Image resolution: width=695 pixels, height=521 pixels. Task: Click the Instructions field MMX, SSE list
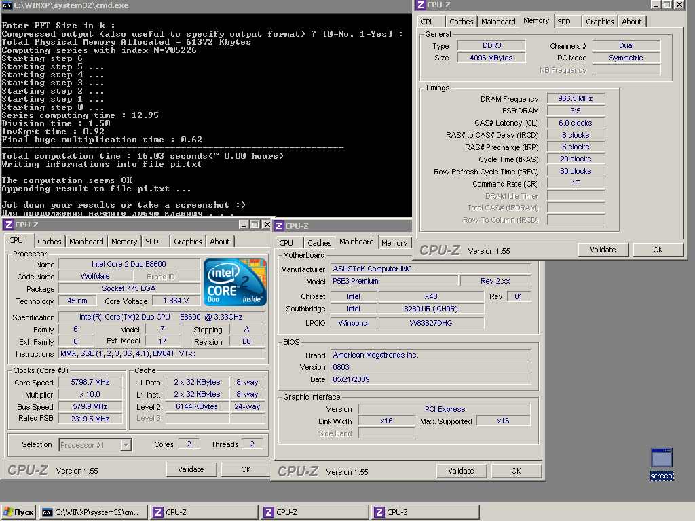[162, 353]
